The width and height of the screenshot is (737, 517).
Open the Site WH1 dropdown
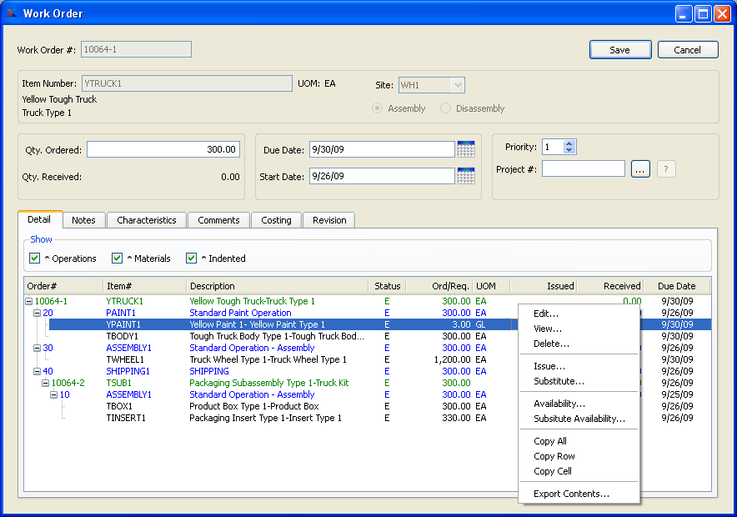tap(457, 85)
